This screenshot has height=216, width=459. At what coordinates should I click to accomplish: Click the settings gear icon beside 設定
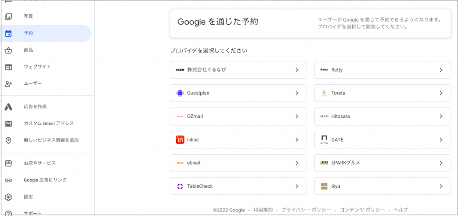click(x=9, y=197)
